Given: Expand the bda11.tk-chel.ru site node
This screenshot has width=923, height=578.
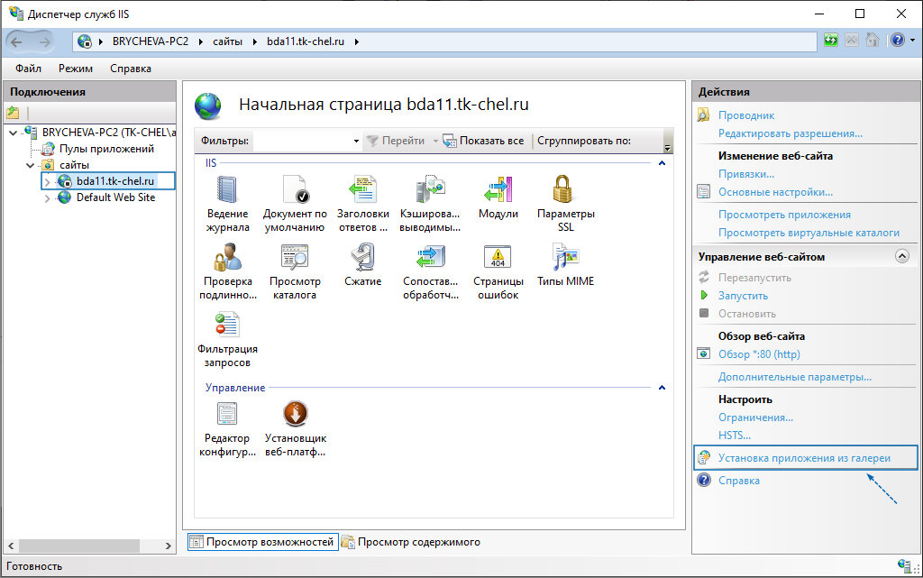Looking at the screenshot, I should pyautogui.click(x=47, y=182).
